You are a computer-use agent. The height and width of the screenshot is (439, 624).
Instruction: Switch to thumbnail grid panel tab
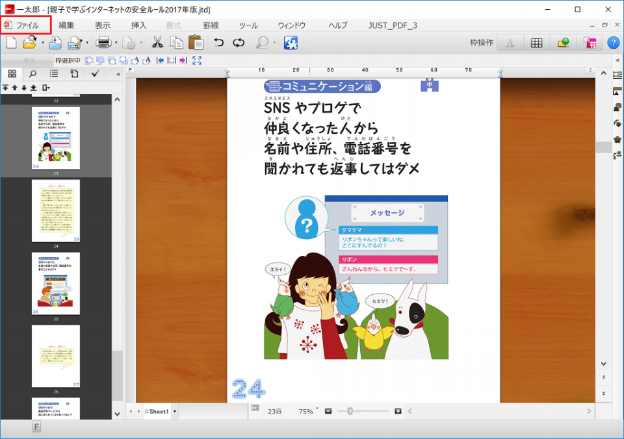[x=12, y=73]
